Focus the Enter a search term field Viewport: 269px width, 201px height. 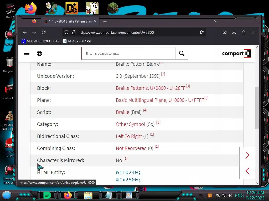128,53
